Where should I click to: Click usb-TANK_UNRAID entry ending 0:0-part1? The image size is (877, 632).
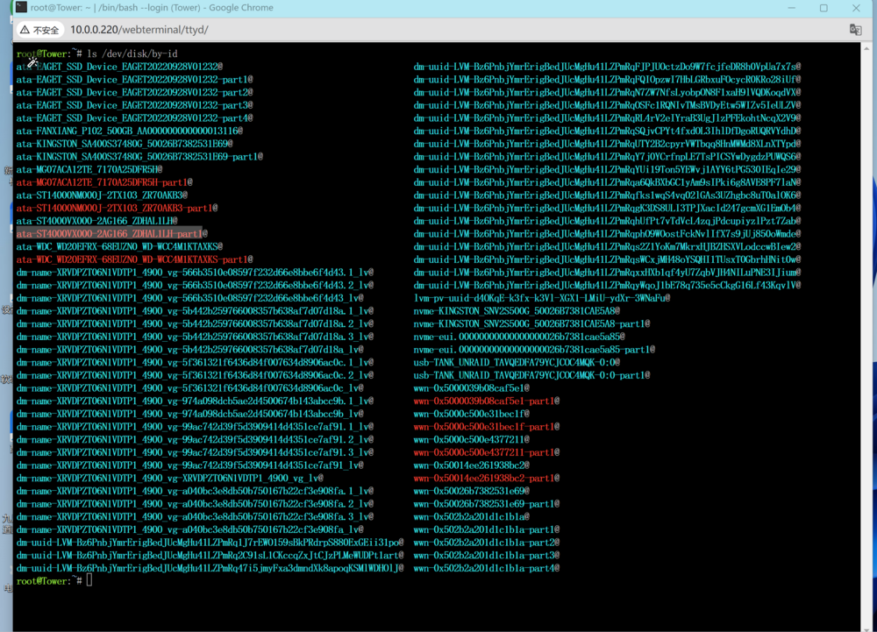pos(531,375)
